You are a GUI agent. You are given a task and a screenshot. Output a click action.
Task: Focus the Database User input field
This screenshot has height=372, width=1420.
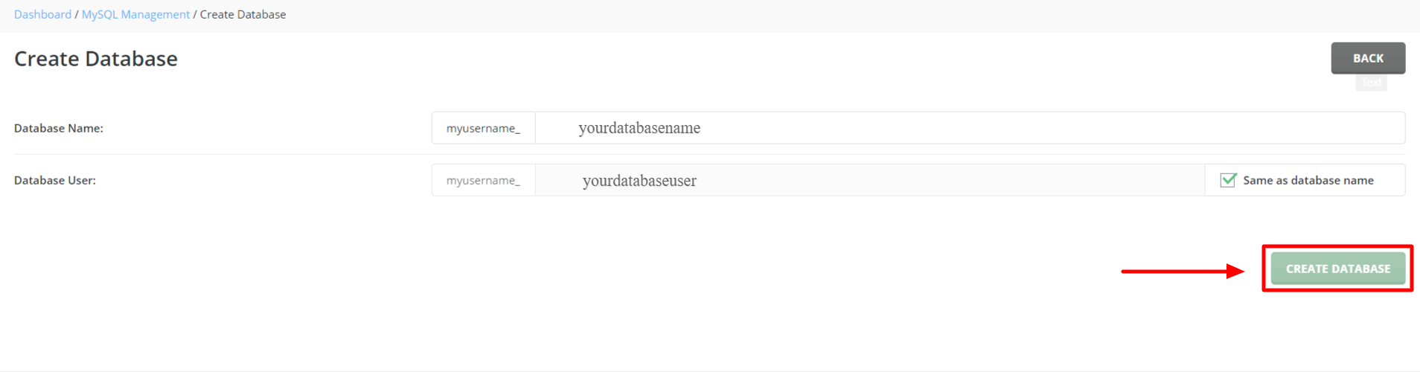tap(870, 180)
